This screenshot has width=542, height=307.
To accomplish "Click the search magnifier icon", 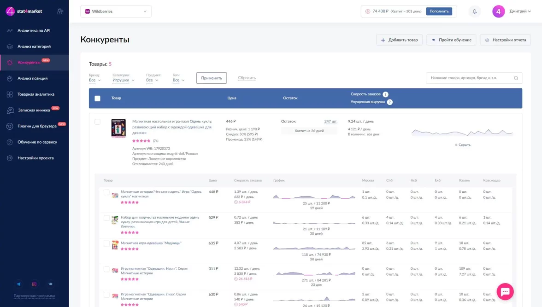I will 516,78.
